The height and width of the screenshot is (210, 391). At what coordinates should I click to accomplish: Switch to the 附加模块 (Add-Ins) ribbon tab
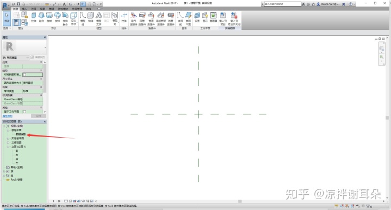tap(63, 9)
